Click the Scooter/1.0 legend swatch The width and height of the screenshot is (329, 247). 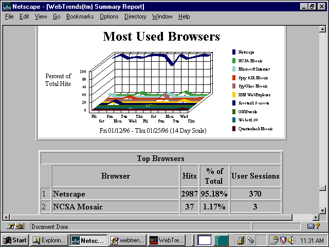[x=234, y=103]
